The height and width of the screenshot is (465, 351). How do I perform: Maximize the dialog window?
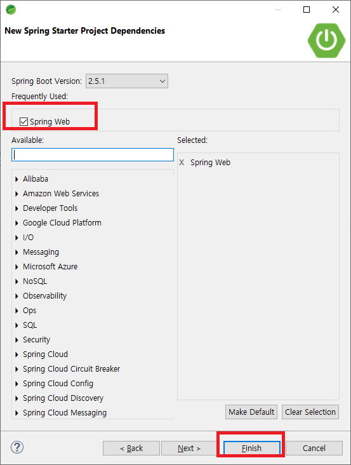tap(307, 10)
